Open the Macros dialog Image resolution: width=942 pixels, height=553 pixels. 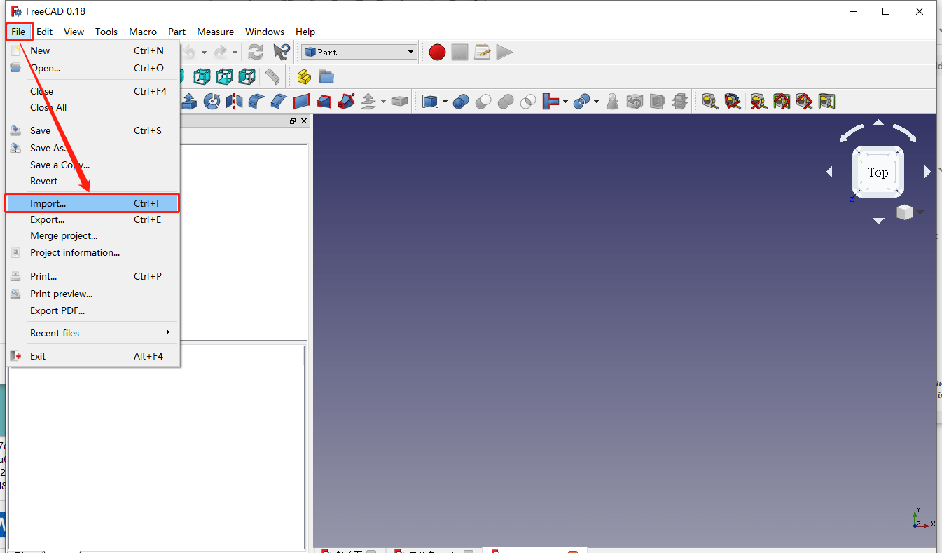tap(482, 52)
